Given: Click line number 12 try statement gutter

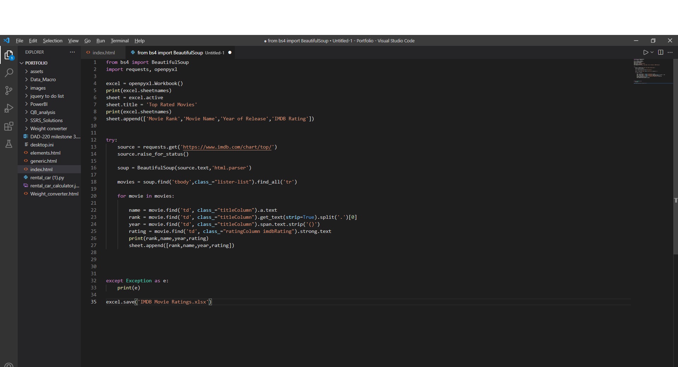Looking at the screenshot, I should [x=94, y=140].
